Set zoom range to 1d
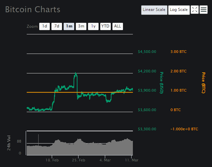 (45, 26)
